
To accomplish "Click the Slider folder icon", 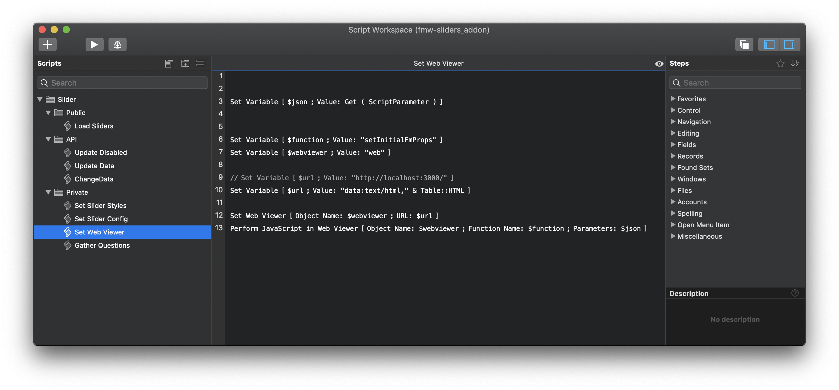I will coord(50,99).
